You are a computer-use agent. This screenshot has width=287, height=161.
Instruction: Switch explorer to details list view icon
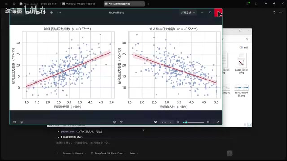(x=245, y=125)
